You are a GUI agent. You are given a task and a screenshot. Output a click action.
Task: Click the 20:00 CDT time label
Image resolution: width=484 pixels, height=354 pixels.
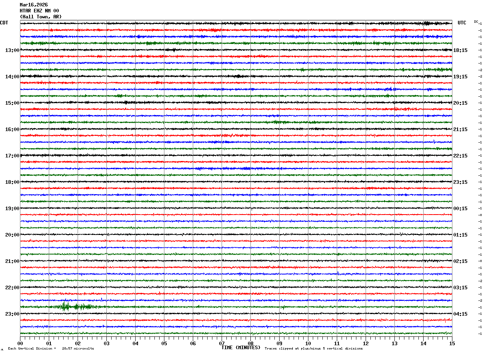tap(12, 235)
